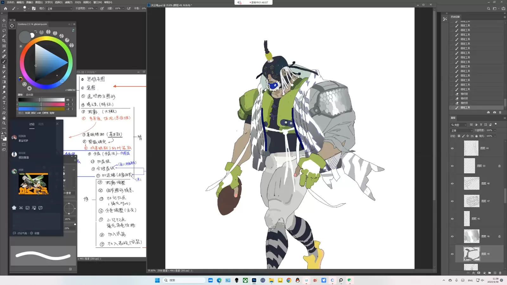The width and height of the screenshot is (507, 285).
Task: Select the Eraser tool in toolbar
Action: pyautogui.click(x=4, y=77)
